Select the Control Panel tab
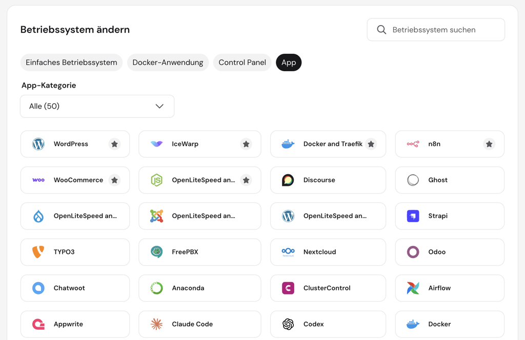The width and height of the screenshot is (525, 340). point(242,62)
